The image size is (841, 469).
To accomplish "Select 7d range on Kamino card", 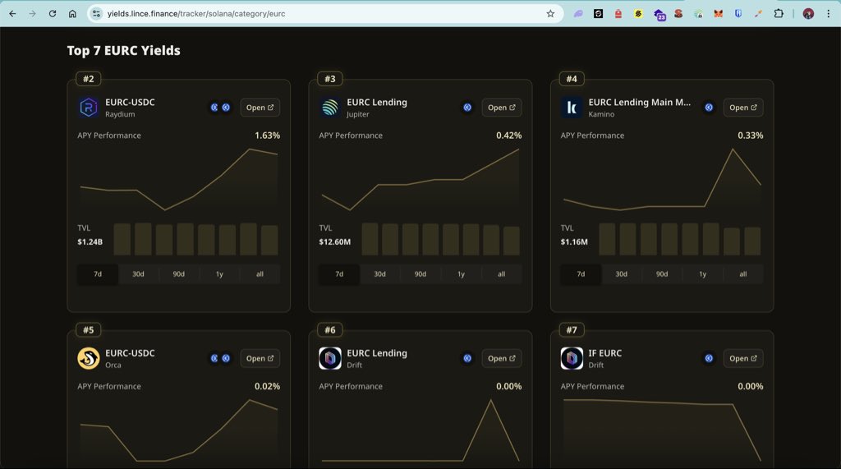I will 581,274.
